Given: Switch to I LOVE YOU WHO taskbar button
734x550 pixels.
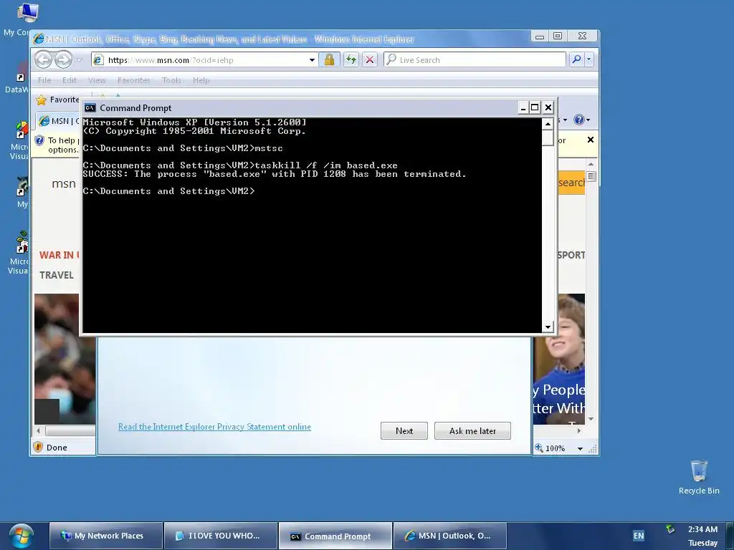Looking at the screenshot, I should click(x=221, y=536).
